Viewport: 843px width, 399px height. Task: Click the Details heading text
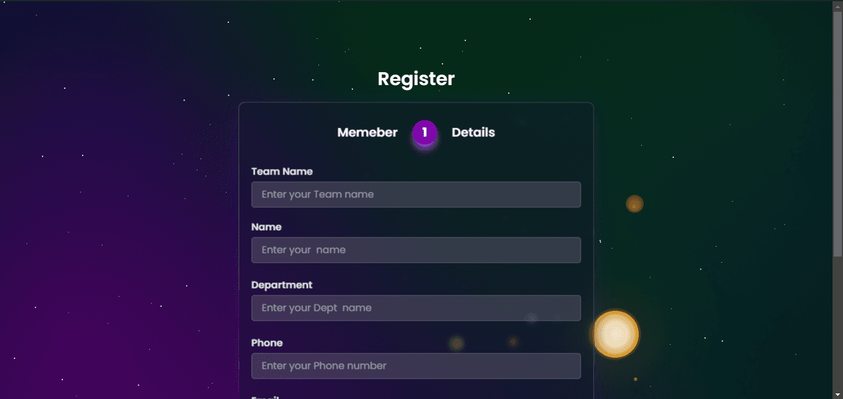point(473,133)
